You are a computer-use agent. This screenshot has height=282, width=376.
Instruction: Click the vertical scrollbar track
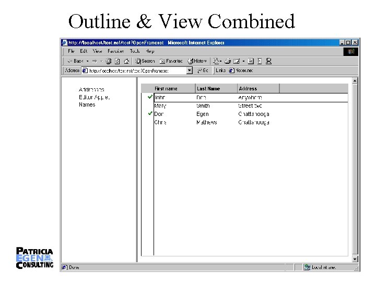[355, 170]
